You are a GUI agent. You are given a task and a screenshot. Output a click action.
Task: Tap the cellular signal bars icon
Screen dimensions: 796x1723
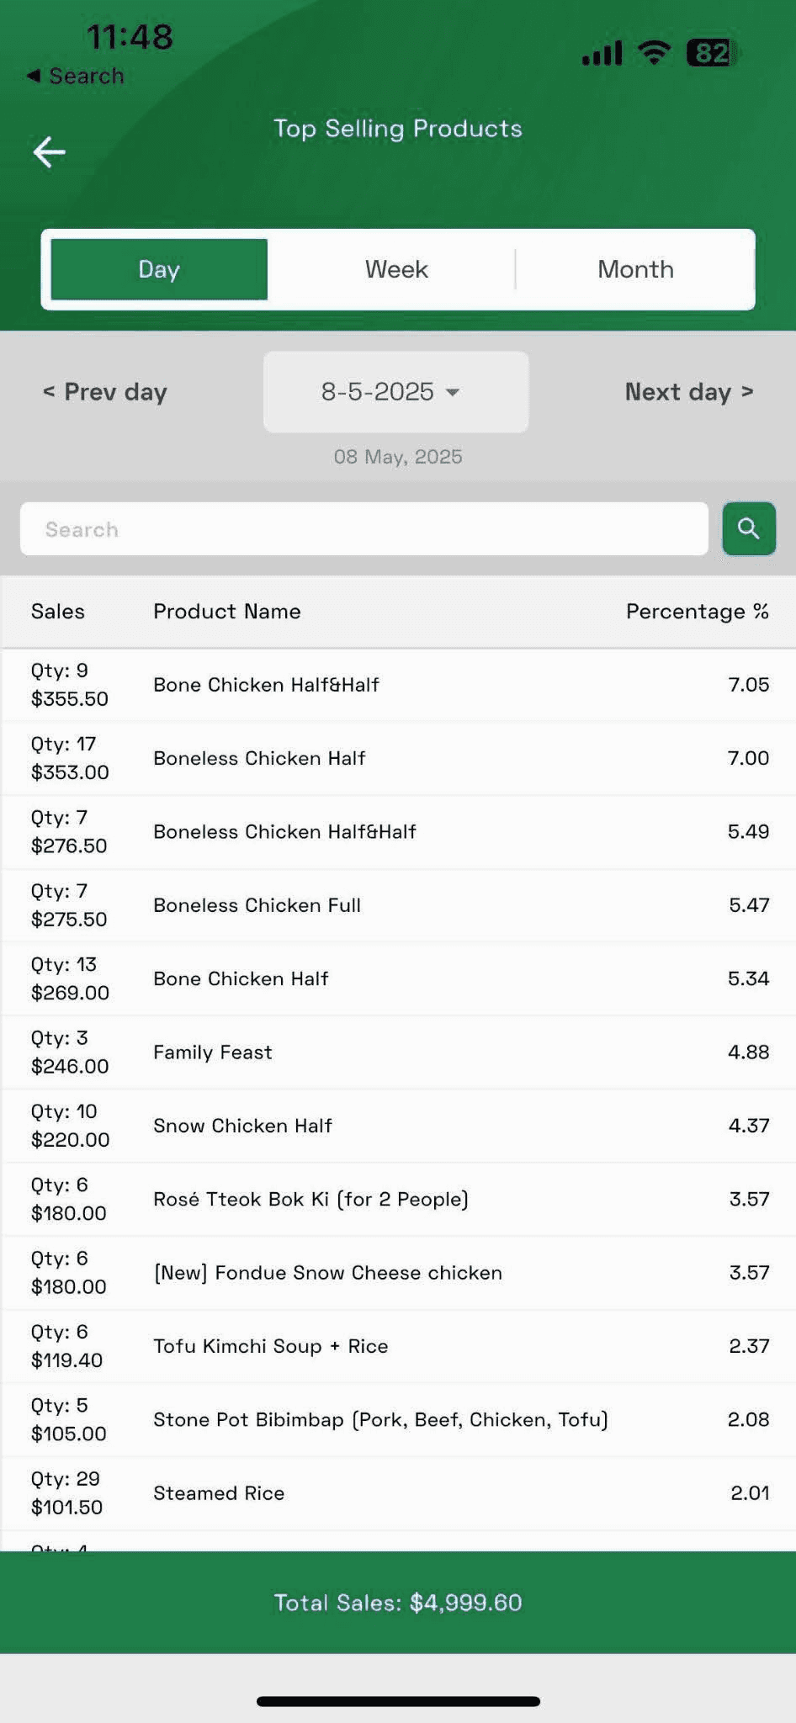tap(602, 53)
